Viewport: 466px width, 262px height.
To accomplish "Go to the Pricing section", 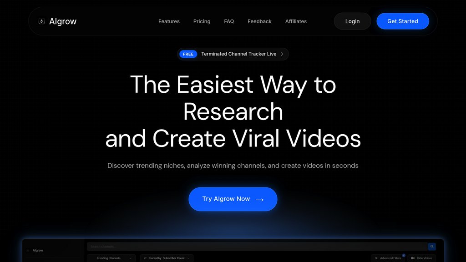I will pos(202,21).
